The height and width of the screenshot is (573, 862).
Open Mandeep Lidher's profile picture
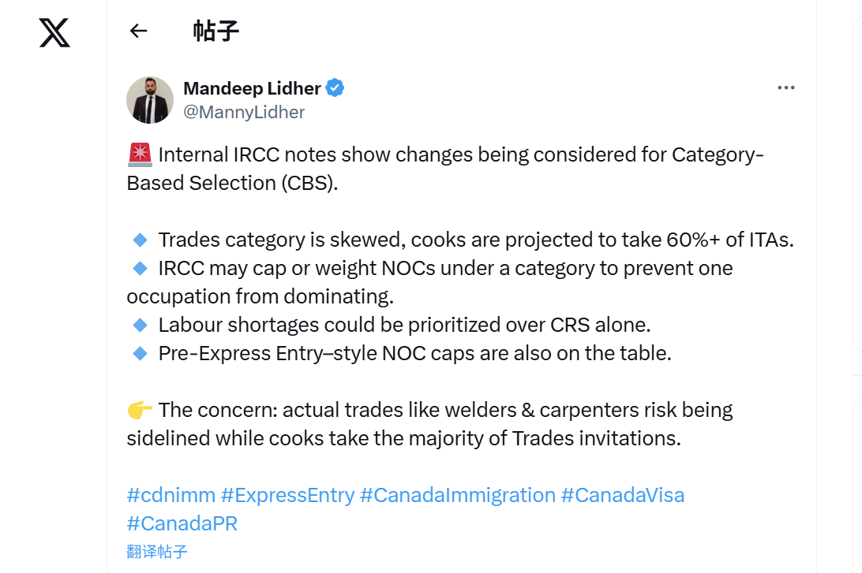[150, 100]
